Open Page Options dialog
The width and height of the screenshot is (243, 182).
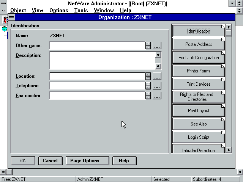[x=87, y=161]
